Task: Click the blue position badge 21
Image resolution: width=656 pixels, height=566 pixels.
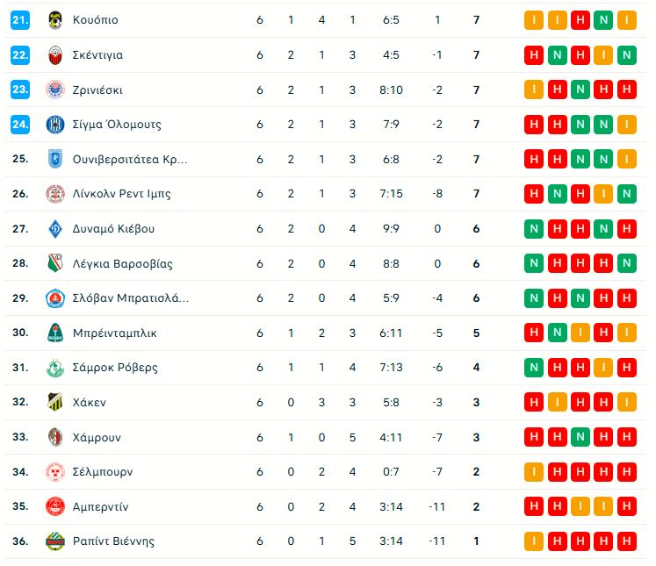Action: pos(20,20)
